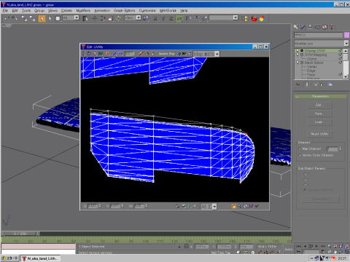Screen dimensions: 350x262
Task: Open the Graph Editors menu
Action: tap(124, 11)
